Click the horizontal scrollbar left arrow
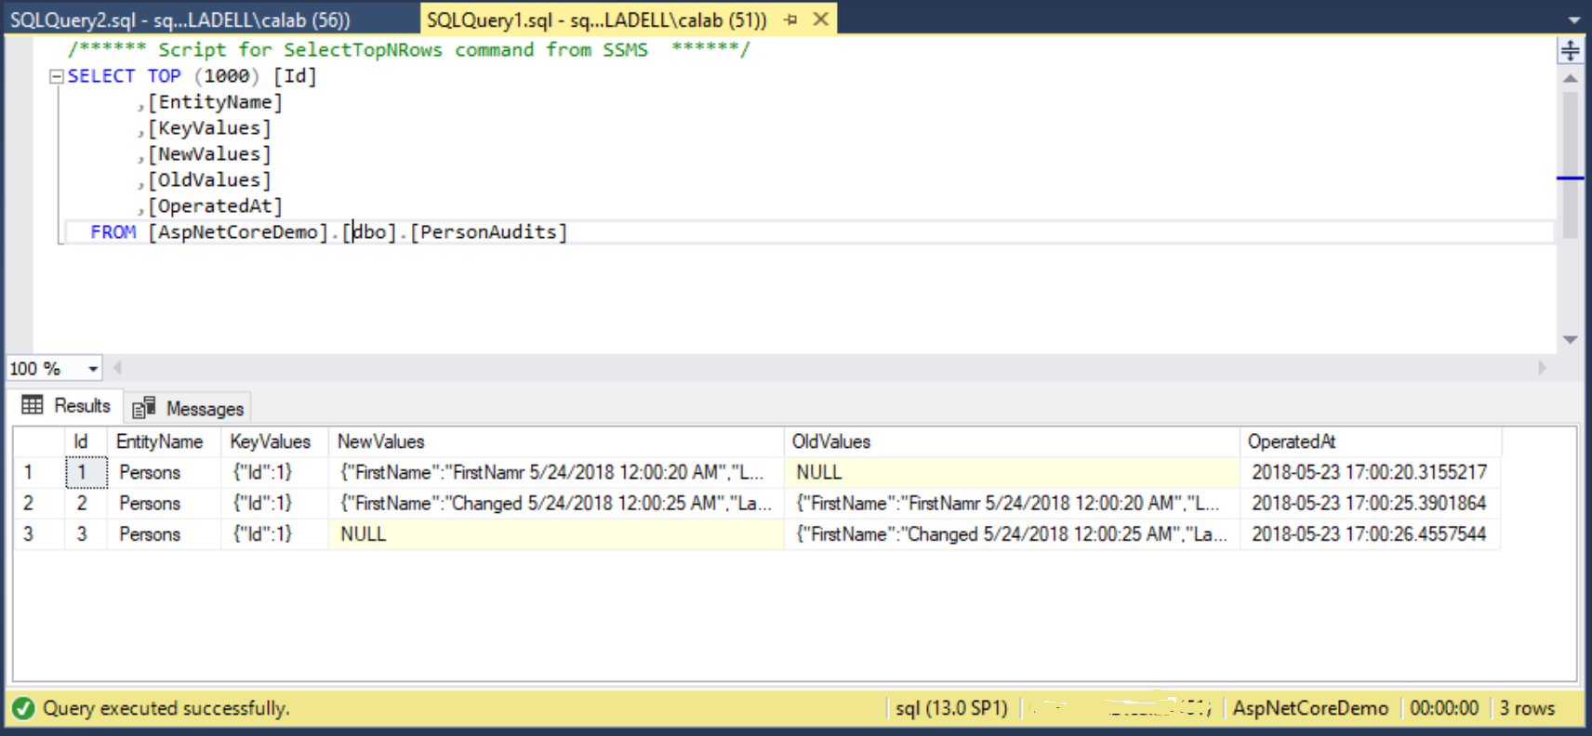1592x736 pixels. (117, 368)
